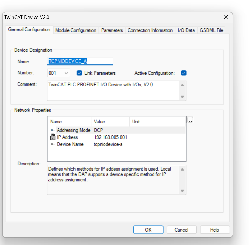Click the Value column header
The image size is (249, 245).
pyautogui.click(x=110, y=122)
